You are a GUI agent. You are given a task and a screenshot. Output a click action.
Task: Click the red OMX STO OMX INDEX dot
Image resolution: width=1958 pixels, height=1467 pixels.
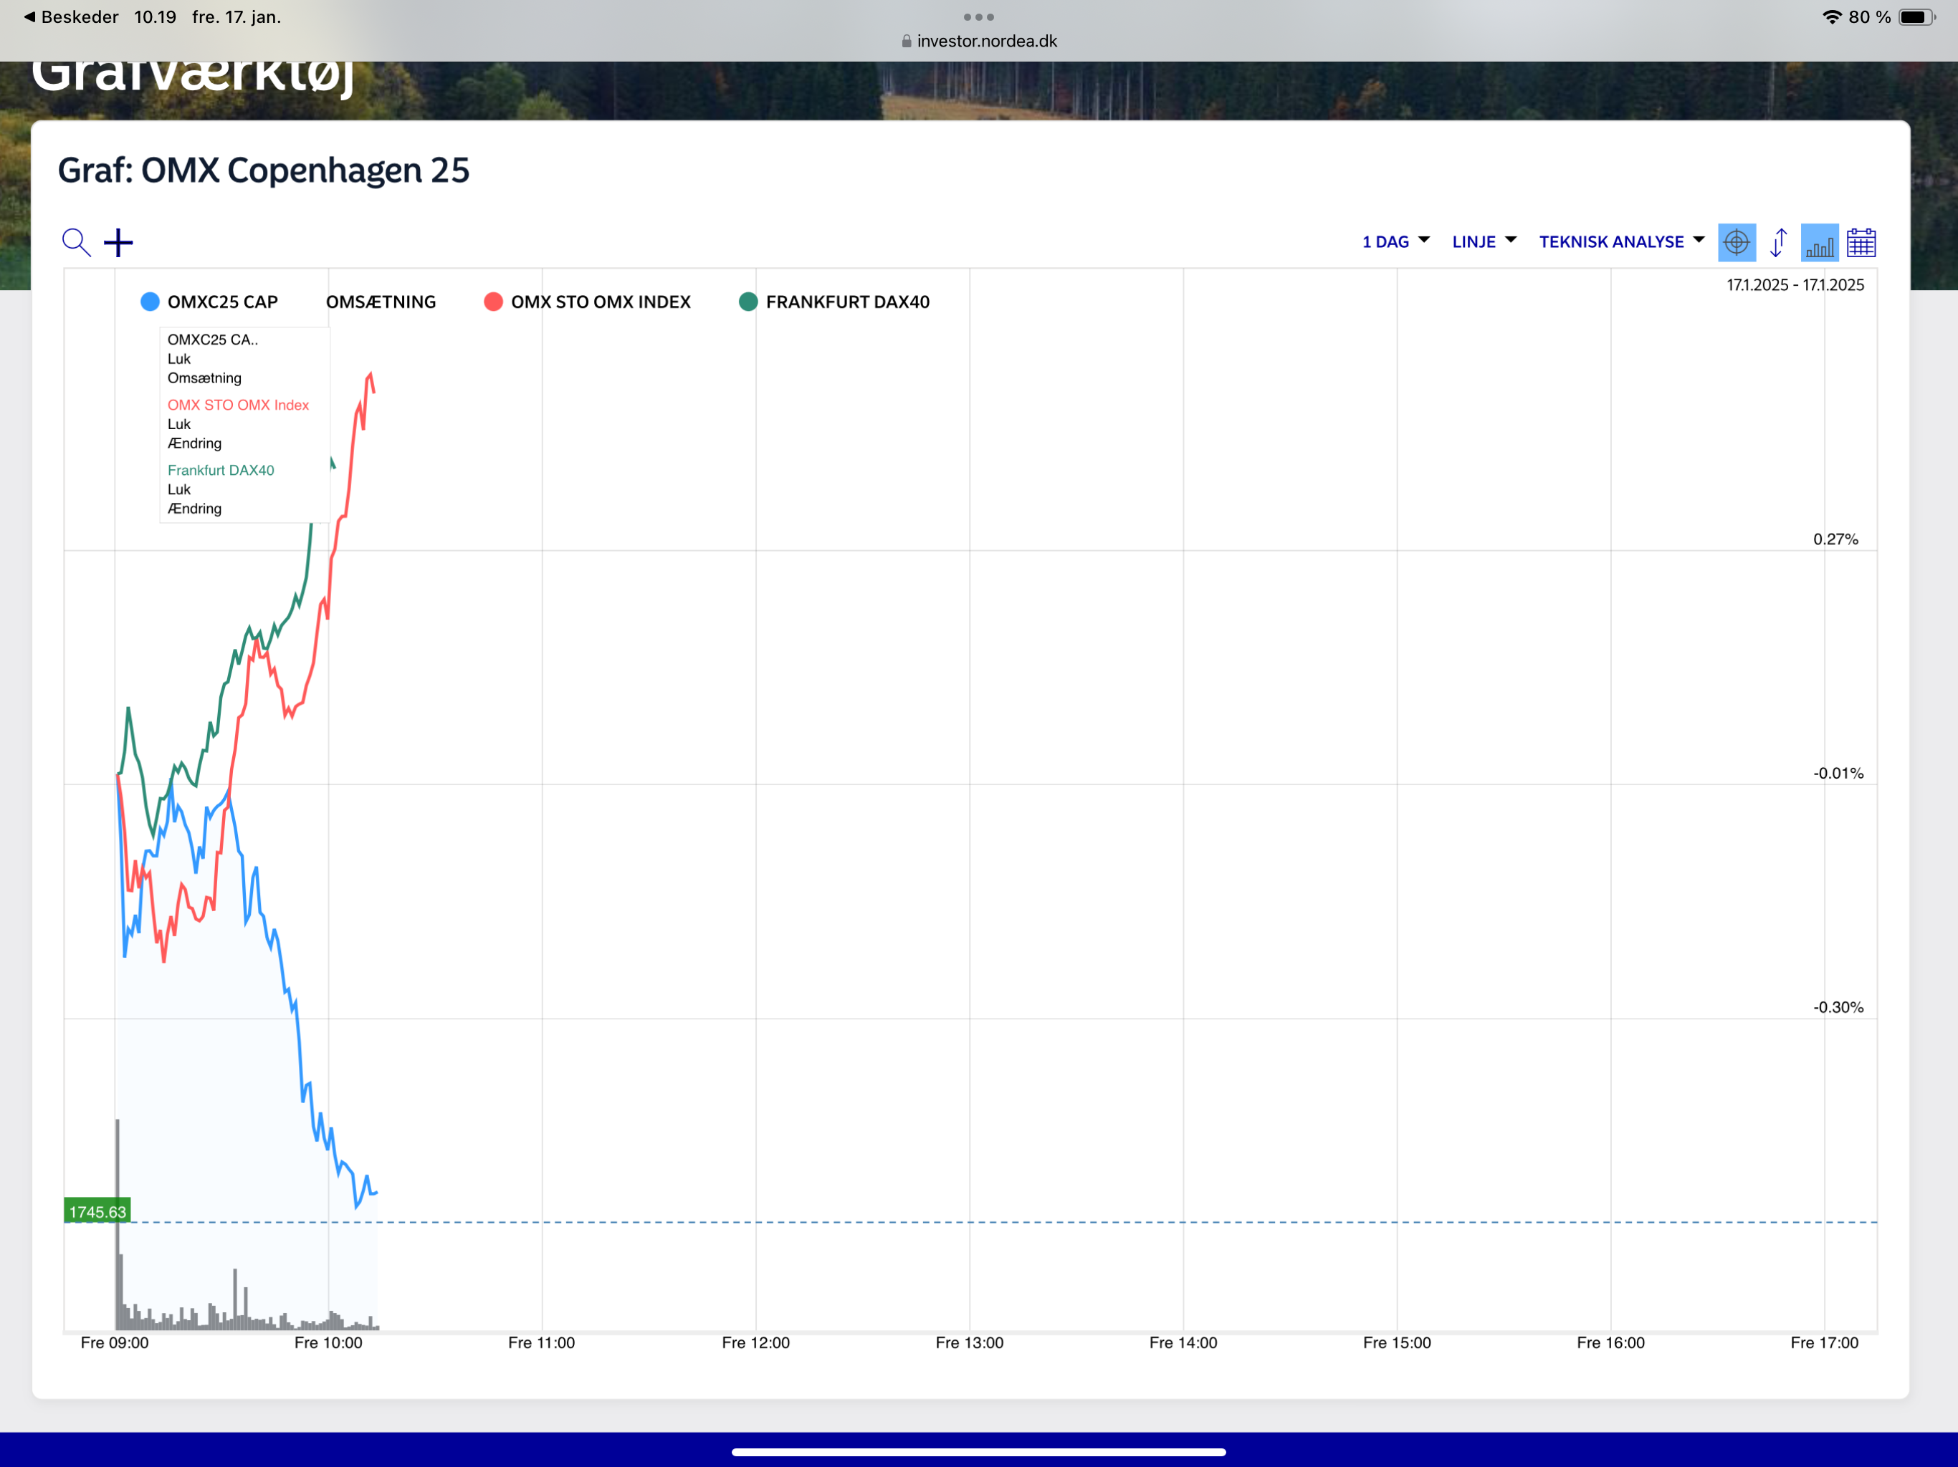493,302
